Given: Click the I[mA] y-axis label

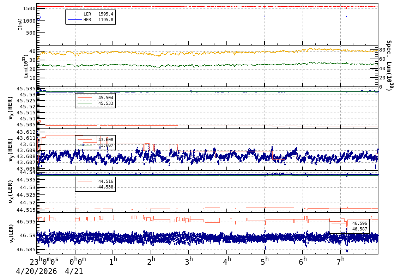Looking at the screenshot, I should [x=20, y=24].
